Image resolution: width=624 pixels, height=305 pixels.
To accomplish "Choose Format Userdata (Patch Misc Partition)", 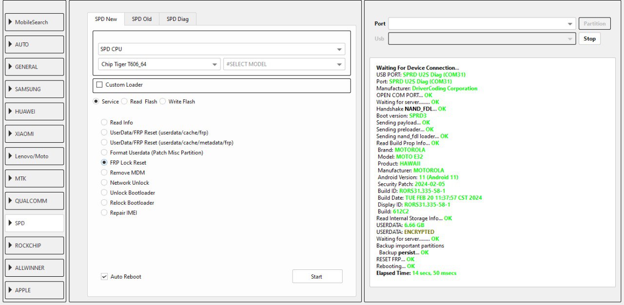I will coord(152,152).
